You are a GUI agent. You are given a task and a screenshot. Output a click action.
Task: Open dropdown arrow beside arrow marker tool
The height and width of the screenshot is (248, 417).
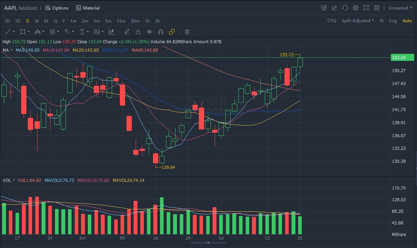73,32
